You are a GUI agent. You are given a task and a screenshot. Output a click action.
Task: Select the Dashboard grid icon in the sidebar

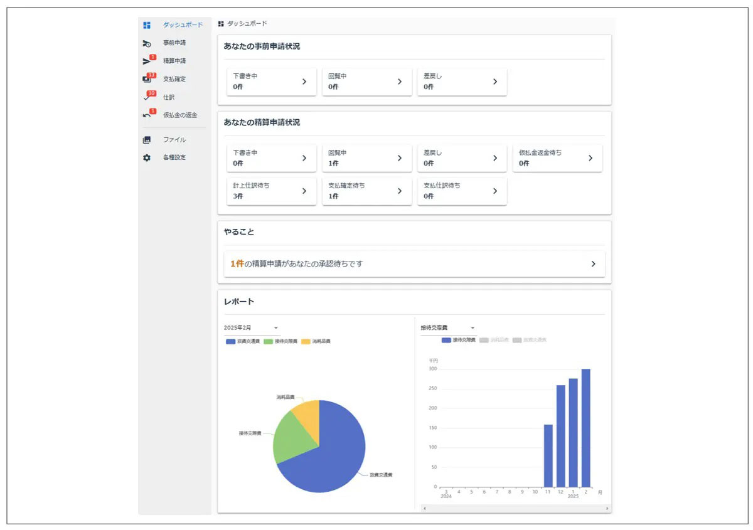147,25
